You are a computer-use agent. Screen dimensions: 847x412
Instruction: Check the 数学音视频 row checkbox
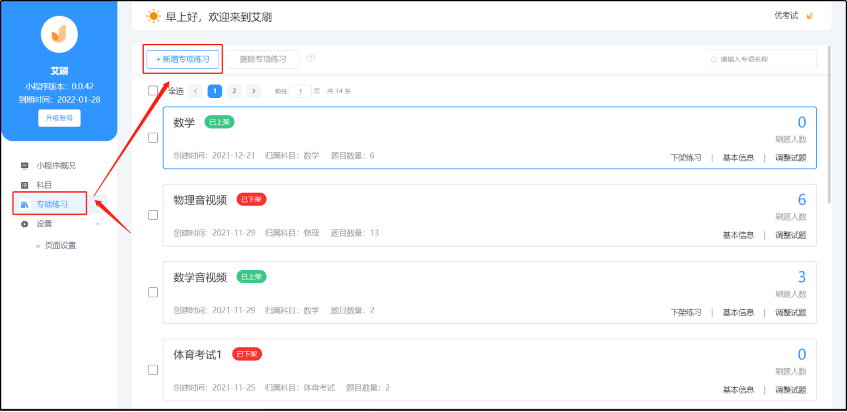click(x=153, y=292)
